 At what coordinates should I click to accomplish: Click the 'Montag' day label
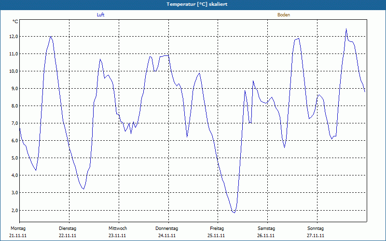pos(18,228)
